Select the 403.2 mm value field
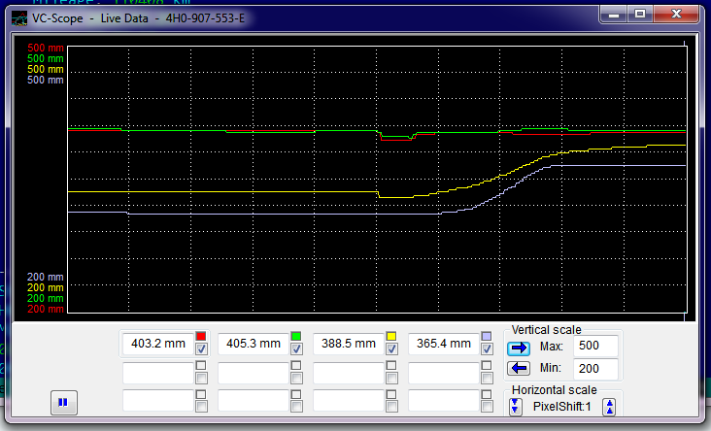Screen dimensions: 711x431 coord(157,344)
